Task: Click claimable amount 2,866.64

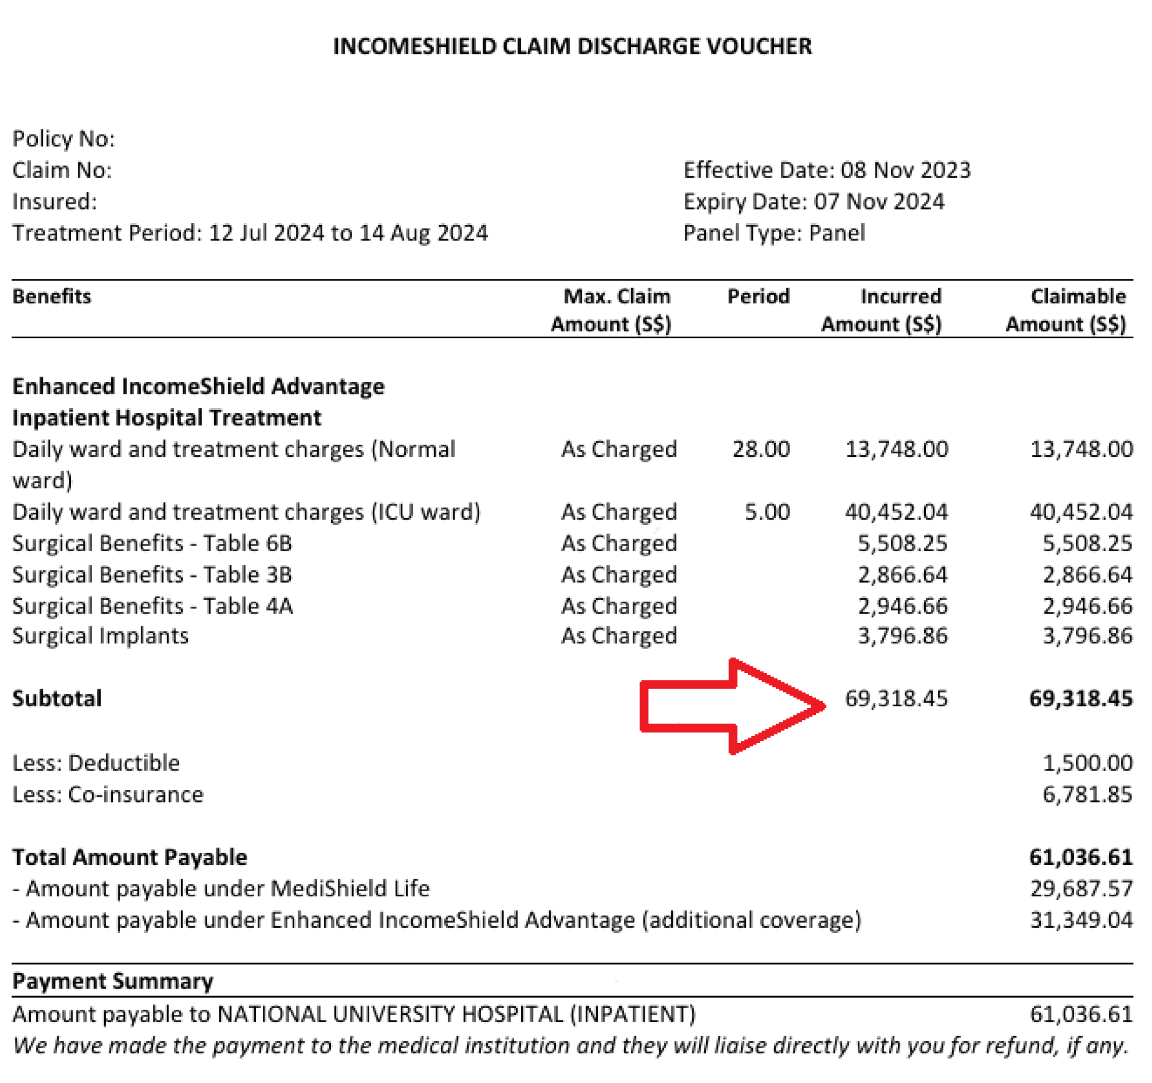Action: (1087, 575)
